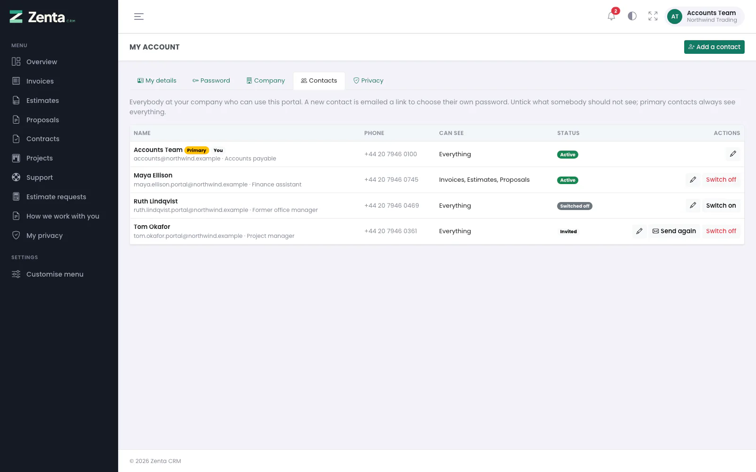This screenshot has height=472, width=756.
Task: Add a contact
Action: pyautogui.click(x=714, y=47)
